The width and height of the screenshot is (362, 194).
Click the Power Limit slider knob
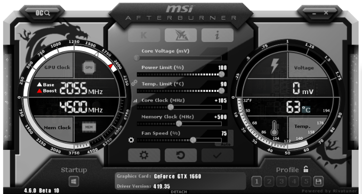click(221, 74)
